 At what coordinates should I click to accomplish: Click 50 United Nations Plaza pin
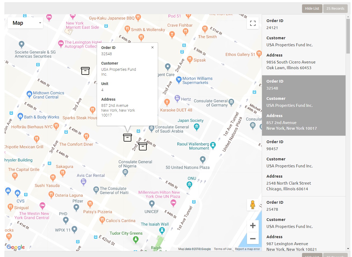(x=203, y=160)
